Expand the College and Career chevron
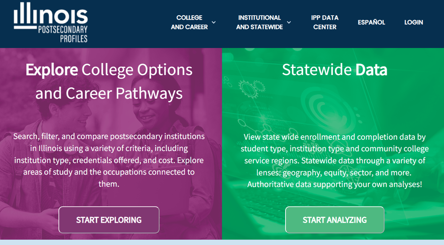This screenshot has height=245, width=444. pos(214,22)
